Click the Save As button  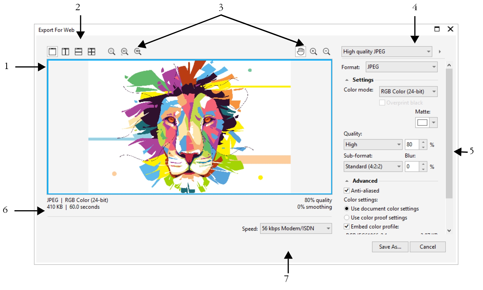coord(390,247)
